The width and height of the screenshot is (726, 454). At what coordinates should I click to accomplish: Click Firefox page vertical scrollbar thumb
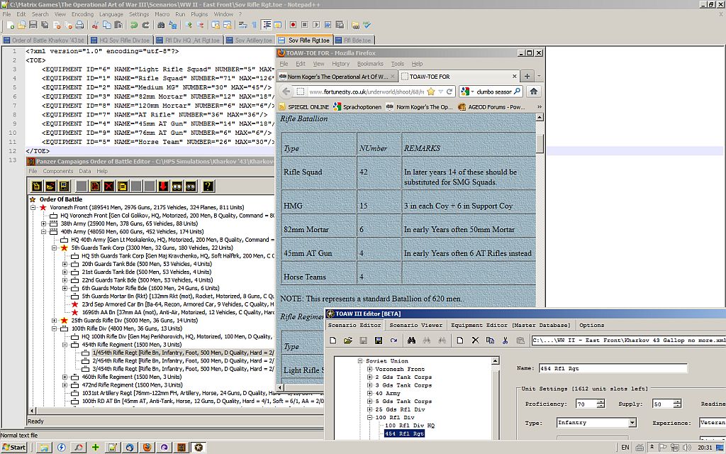[x=540, y=143]
